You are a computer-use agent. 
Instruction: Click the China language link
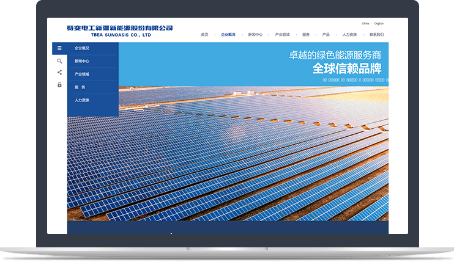[x=365, y=23]
